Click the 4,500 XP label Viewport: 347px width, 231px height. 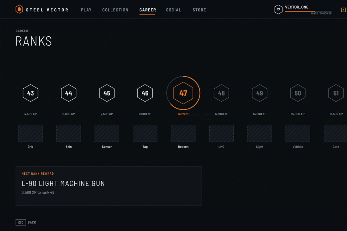tap(30, 114)
